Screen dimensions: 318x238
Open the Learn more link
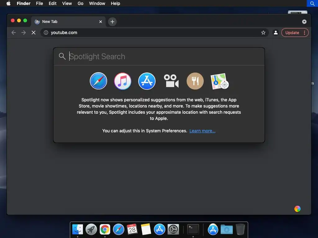[x=202, y=131]
